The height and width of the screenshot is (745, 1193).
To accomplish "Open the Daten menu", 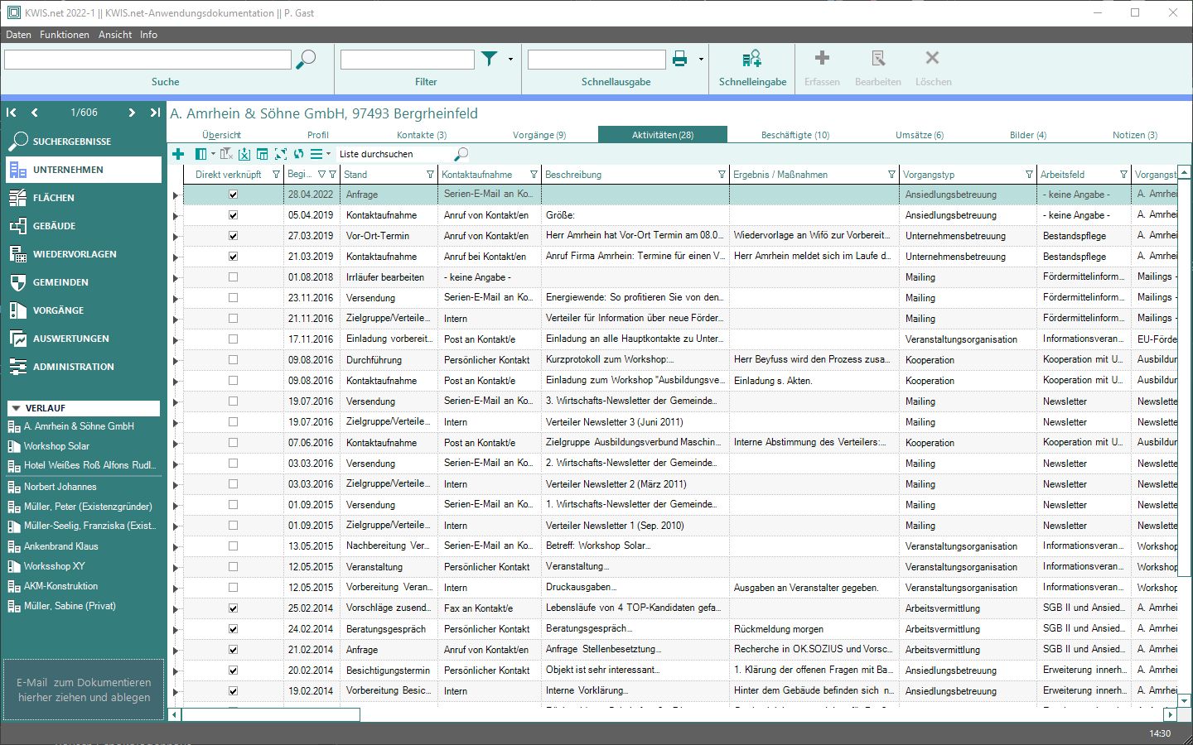I will (x=18, y=35).
